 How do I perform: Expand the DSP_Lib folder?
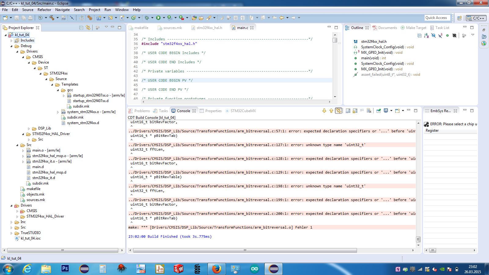[29, 128]
